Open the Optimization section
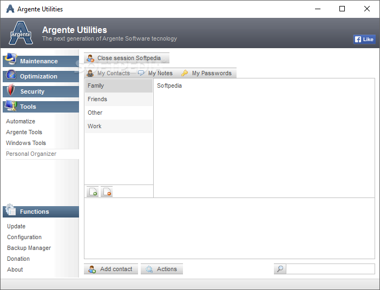The width and height of the screenshot is (380, 290). pos(41,76)
